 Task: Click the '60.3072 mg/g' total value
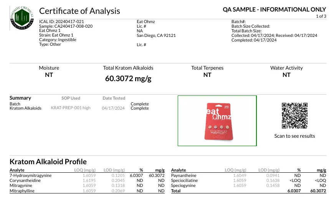tap(128, 78)
